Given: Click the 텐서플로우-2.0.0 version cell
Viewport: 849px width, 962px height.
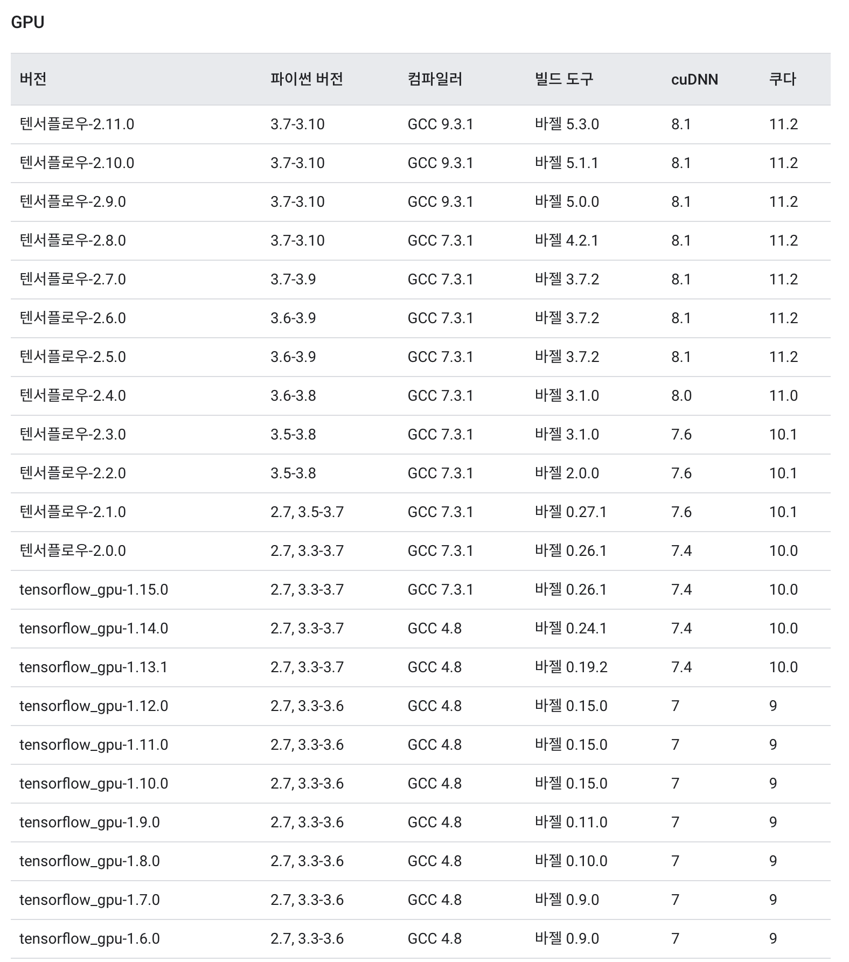Looking at the screenshot, I should click(73, 551).
